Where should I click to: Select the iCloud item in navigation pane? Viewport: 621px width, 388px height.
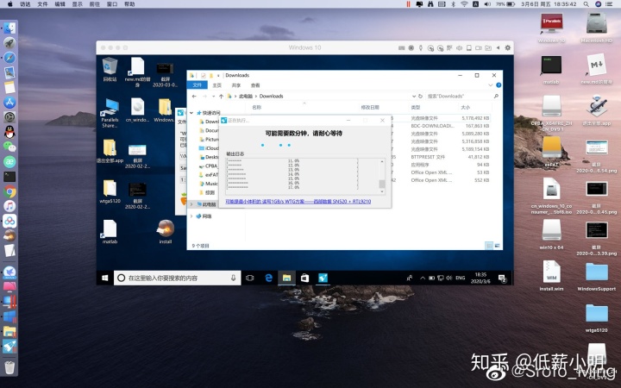point(209,148)
